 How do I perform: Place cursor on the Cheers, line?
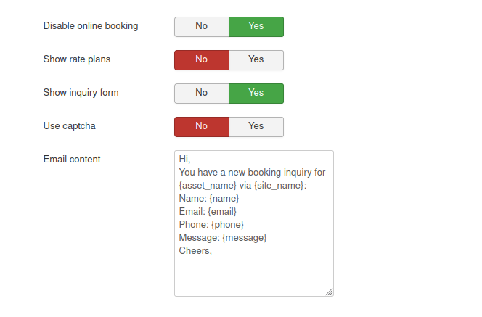tap(195, 250)
